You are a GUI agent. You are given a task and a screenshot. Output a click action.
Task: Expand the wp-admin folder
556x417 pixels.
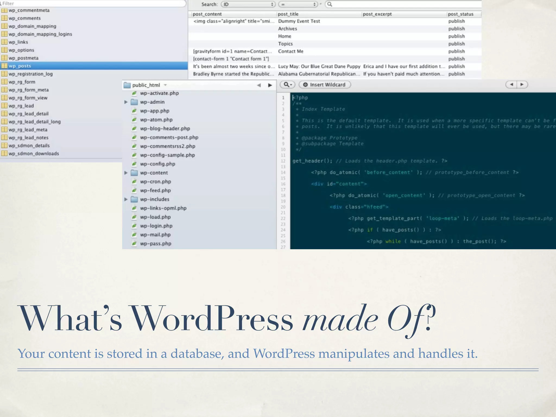coord(126,102)
